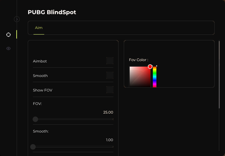Enable the Aimbot checkbox
This screenshot has height=156, width=225.
pos(110,61)
